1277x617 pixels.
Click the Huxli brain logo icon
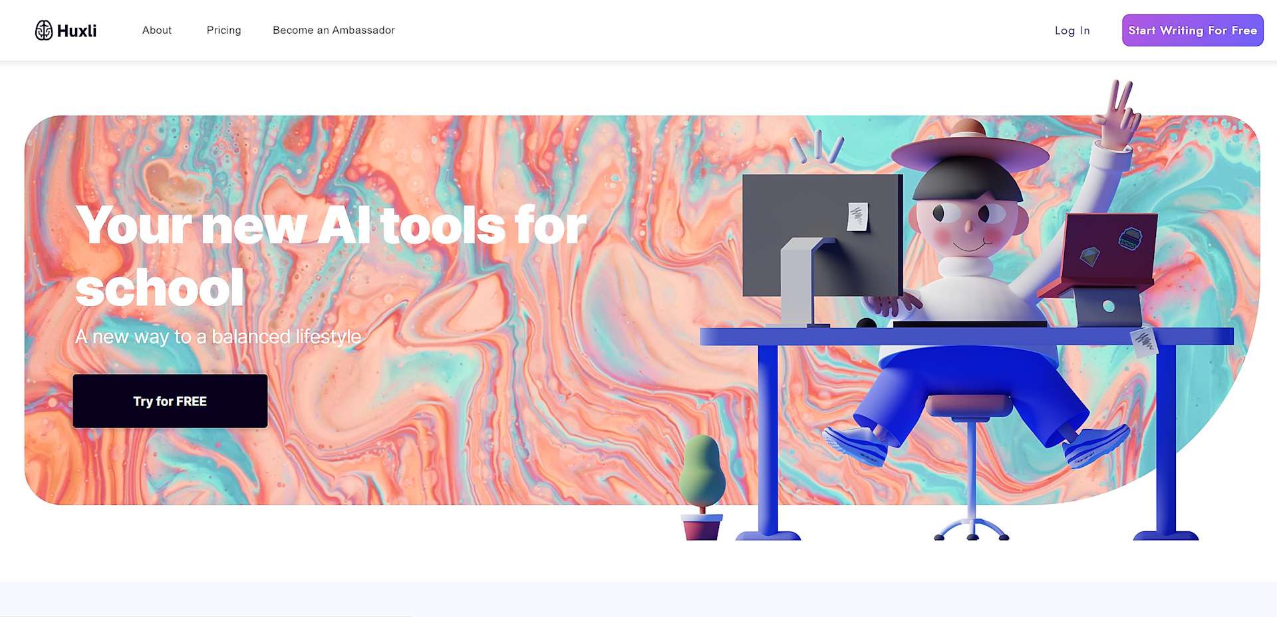coord(43,30)
